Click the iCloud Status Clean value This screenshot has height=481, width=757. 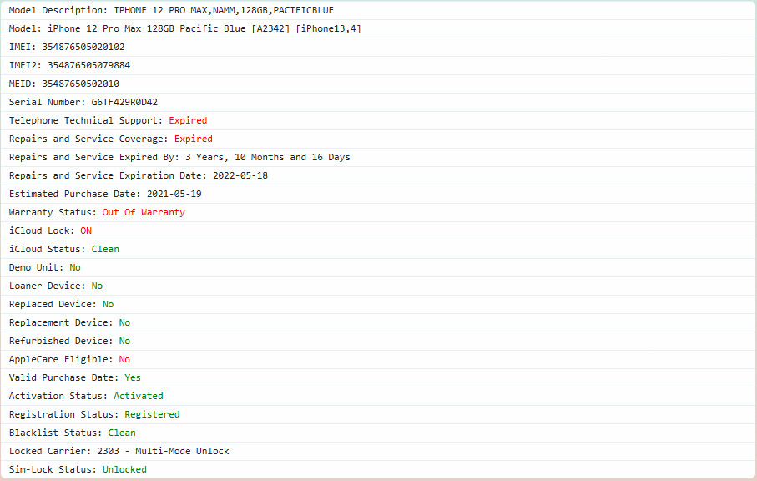pyautogui.click(x=105, y=249)
